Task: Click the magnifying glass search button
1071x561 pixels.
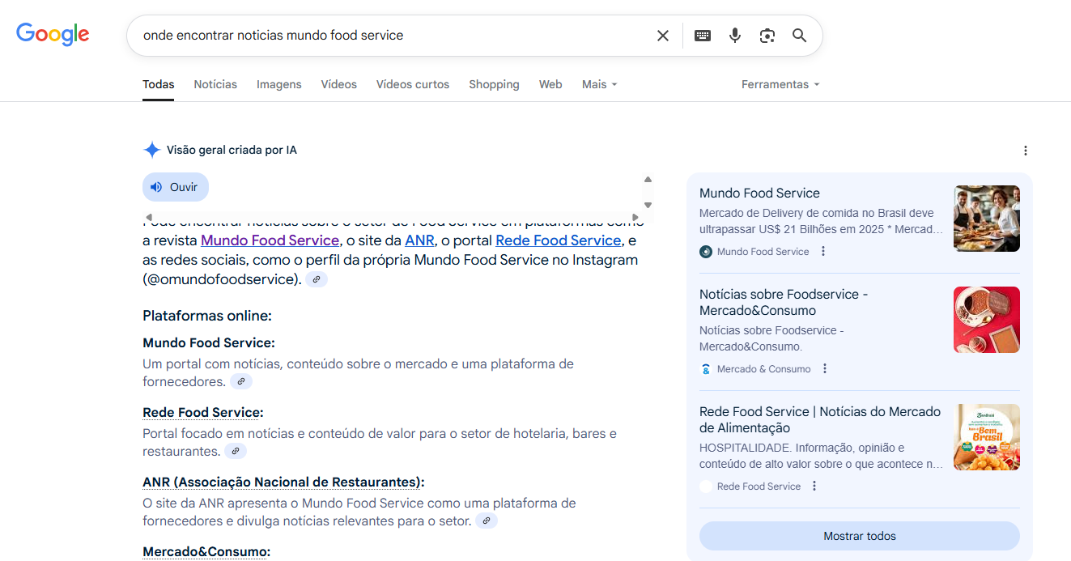Action: click(x=800, y=36)
